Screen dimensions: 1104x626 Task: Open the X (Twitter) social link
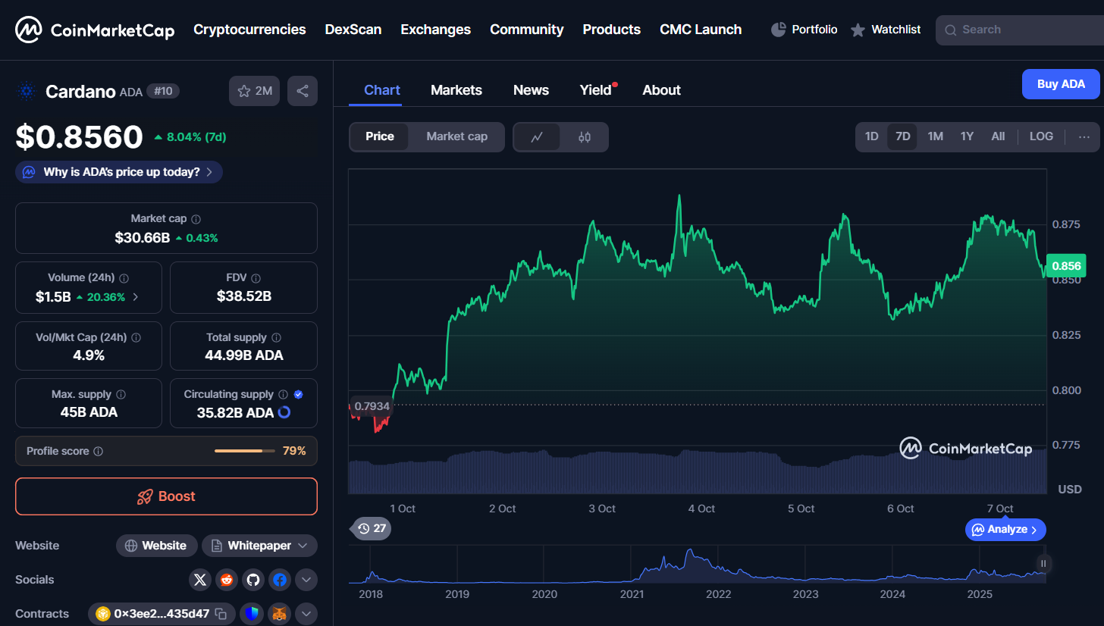[200, 580]
